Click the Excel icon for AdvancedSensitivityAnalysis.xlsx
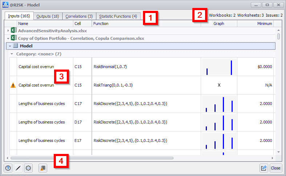Image resolution: width=286 pixels, height=176 pixels. (x=13, y=31)
